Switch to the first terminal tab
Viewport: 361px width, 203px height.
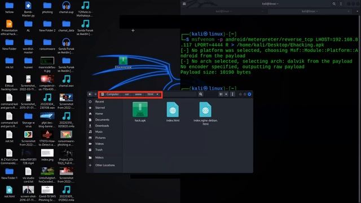[223, 11]
